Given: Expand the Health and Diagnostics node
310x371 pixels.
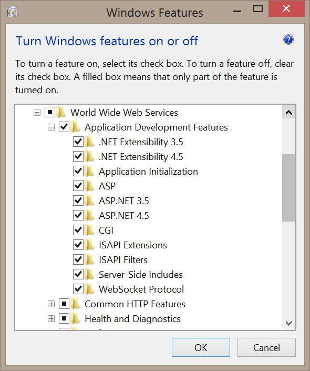Looking at the screenshot, I should coord(51,319).
